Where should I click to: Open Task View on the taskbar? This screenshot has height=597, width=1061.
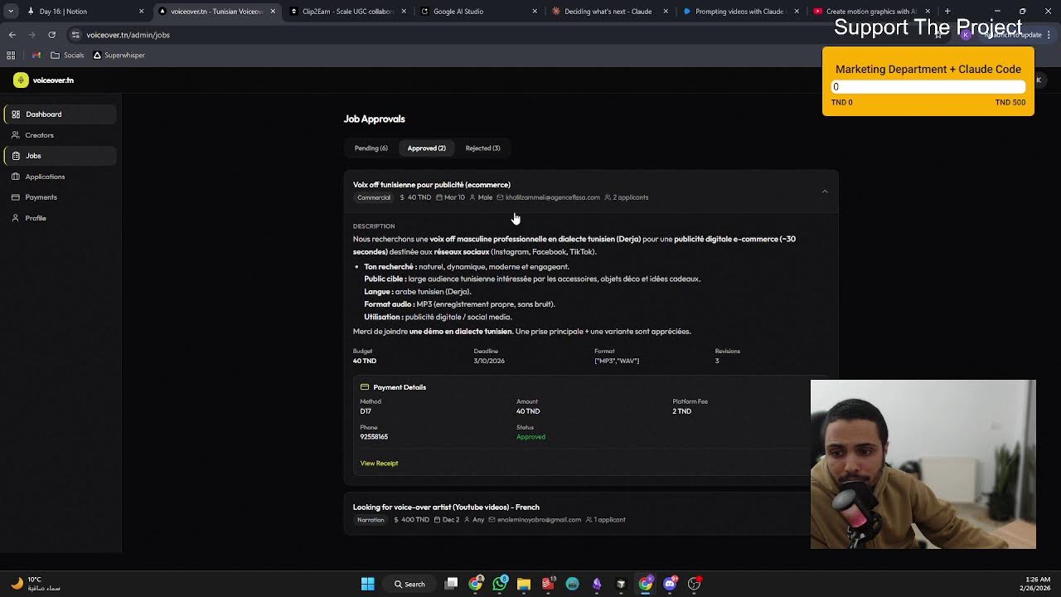tap(451, 584)
